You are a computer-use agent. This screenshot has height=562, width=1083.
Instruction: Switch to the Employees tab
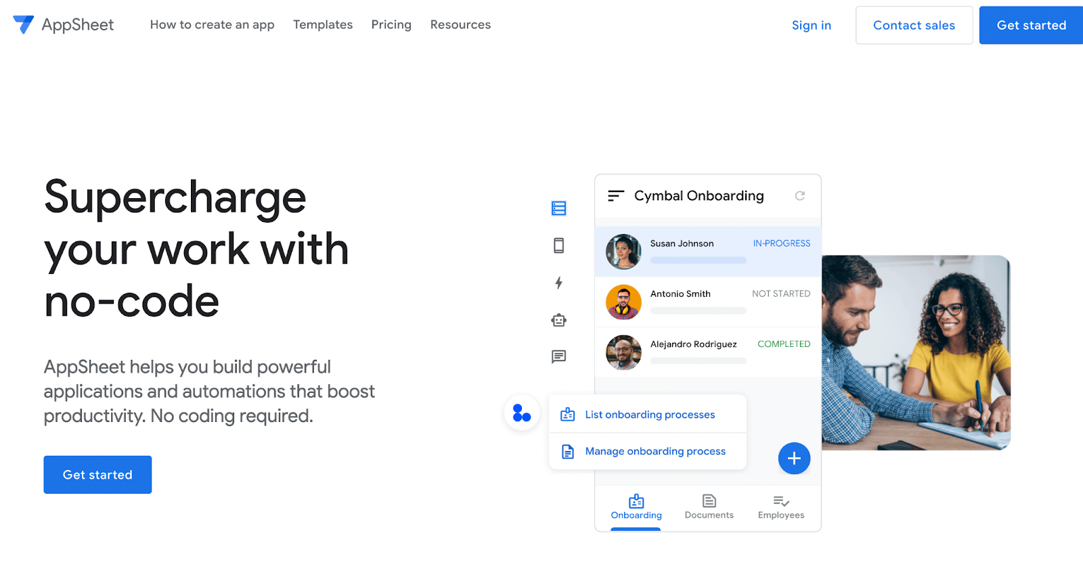[781, 507]
